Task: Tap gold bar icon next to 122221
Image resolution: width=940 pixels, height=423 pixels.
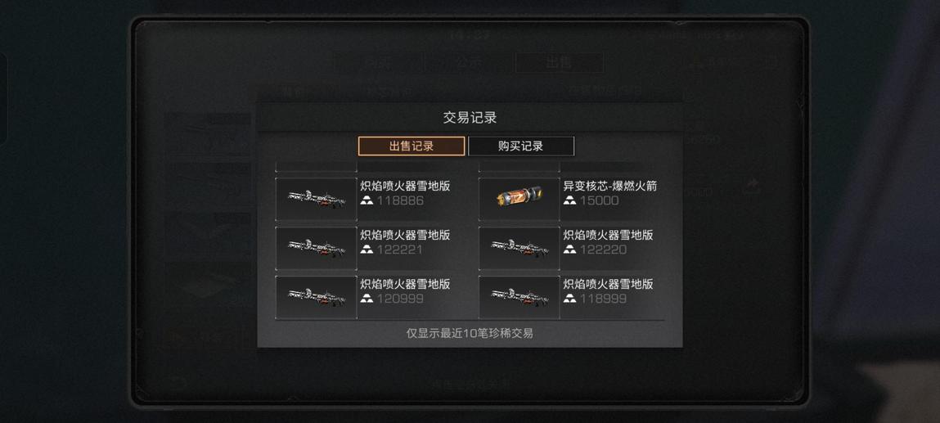Action: click(x=367, y=250)
